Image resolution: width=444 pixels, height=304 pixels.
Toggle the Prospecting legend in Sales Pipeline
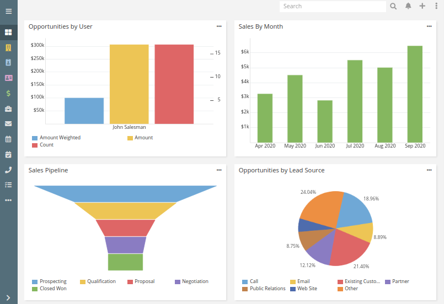[52, 281]
